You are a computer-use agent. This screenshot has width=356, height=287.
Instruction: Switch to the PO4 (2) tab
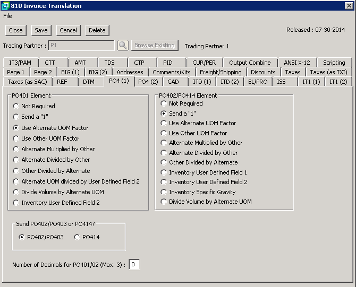148,81
